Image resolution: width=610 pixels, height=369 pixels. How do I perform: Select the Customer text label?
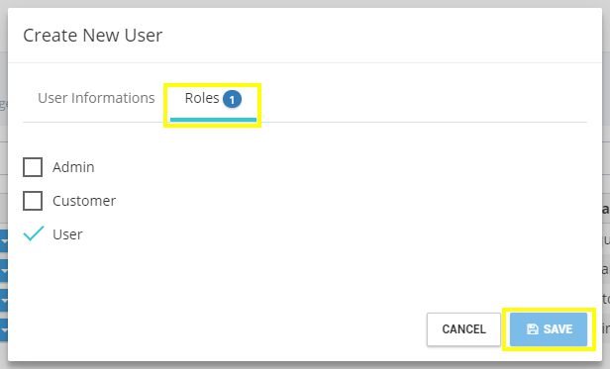84,201
